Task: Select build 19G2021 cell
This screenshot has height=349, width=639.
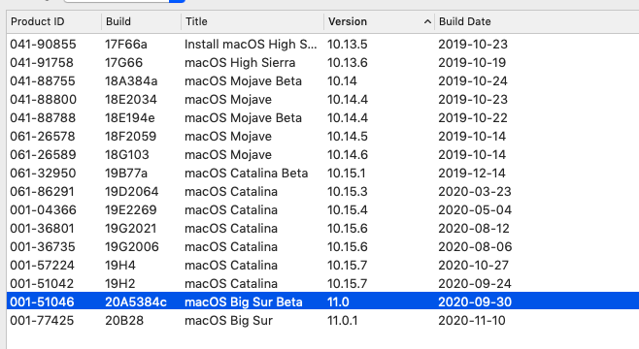Action: 130,229
